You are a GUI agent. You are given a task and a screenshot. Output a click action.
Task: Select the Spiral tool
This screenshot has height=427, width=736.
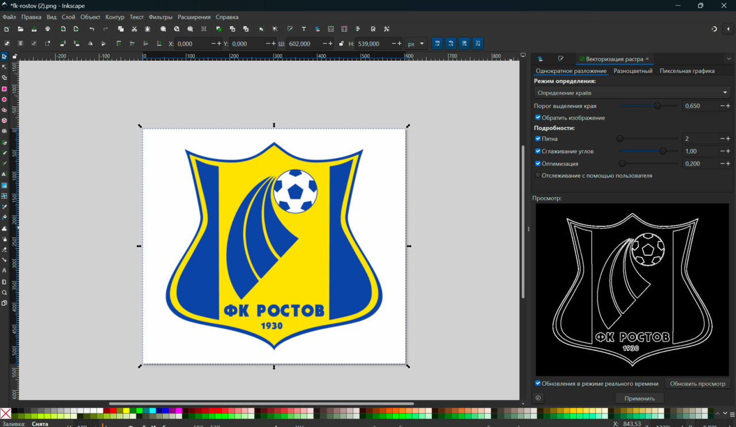[x=4, y=131]
